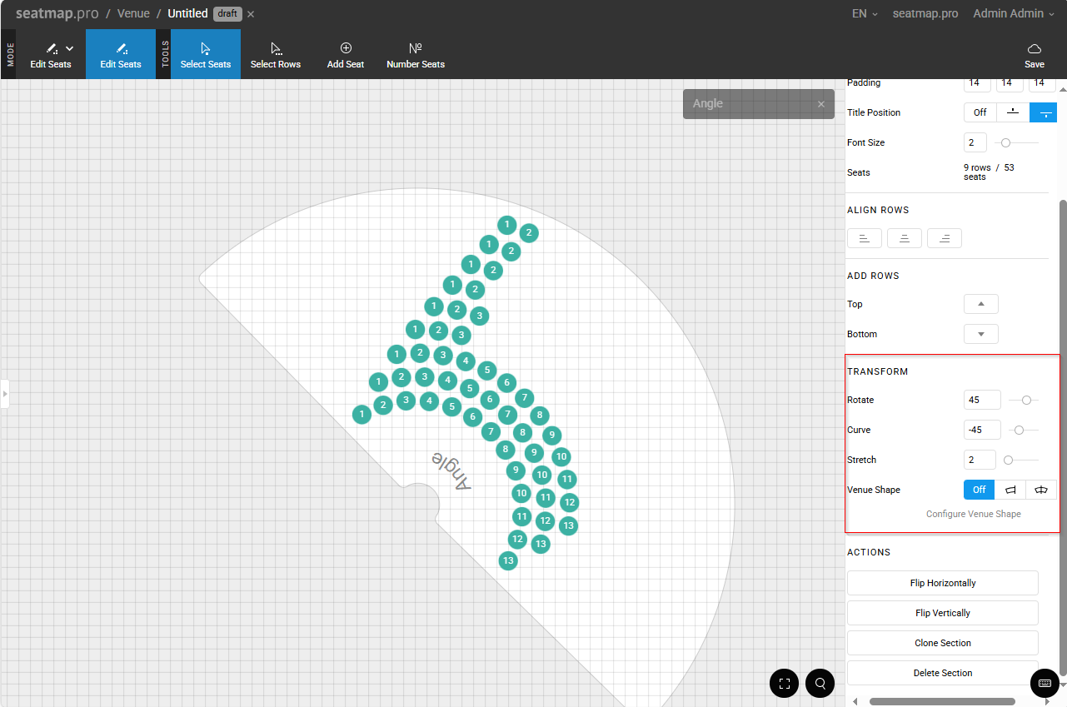Click the Rotate slider handle
1067x707 pixels.
pos(1026,401)
